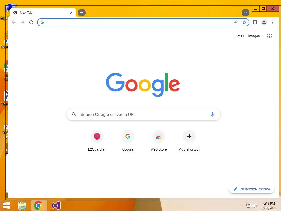Click the taskbar clock showing 6:13 PM
This screenshot has width=281, height=211.
coord(269,206)
